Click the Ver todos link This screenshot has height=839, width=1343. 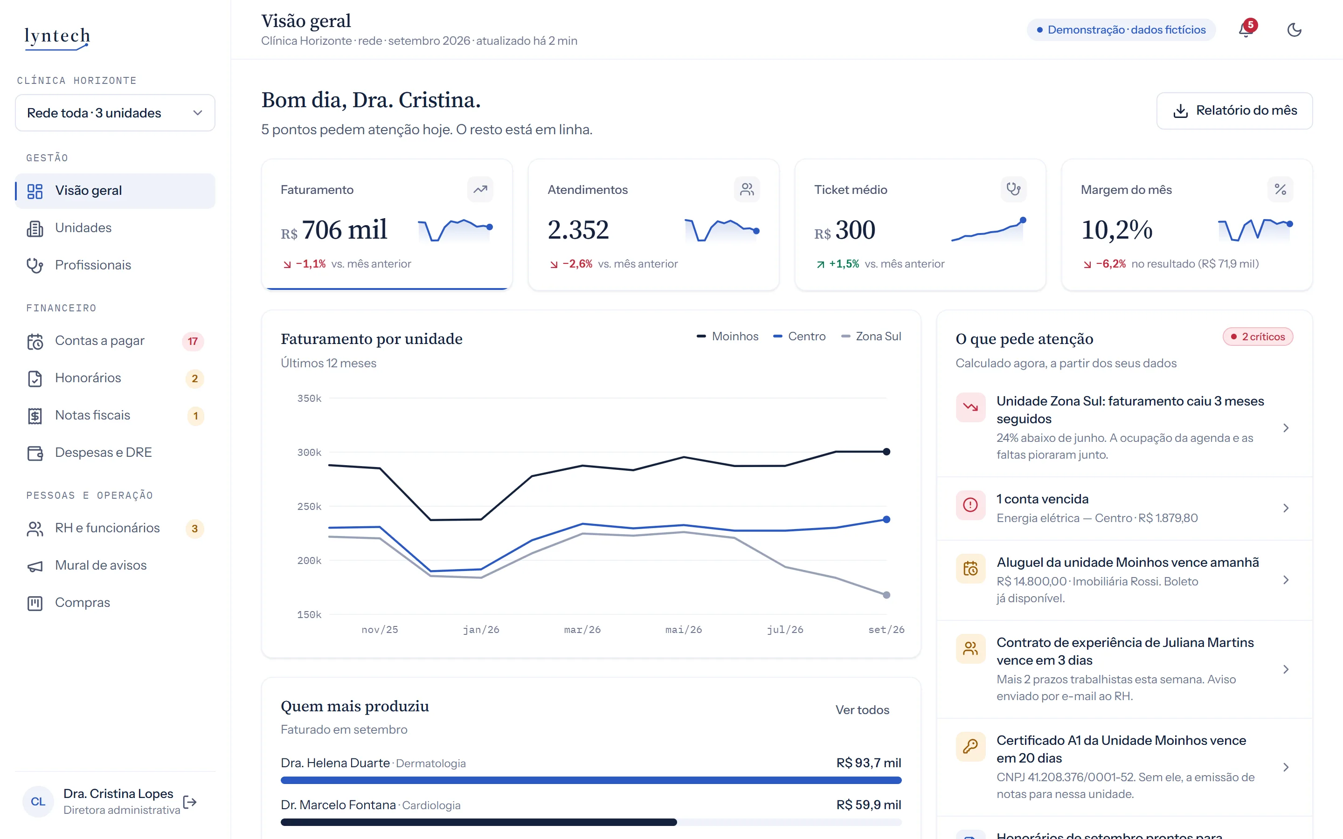(x=862, y=710)
